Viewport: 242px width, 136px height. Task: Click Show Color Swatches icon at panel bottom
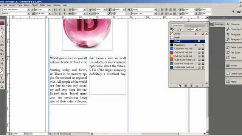point(186,86)
